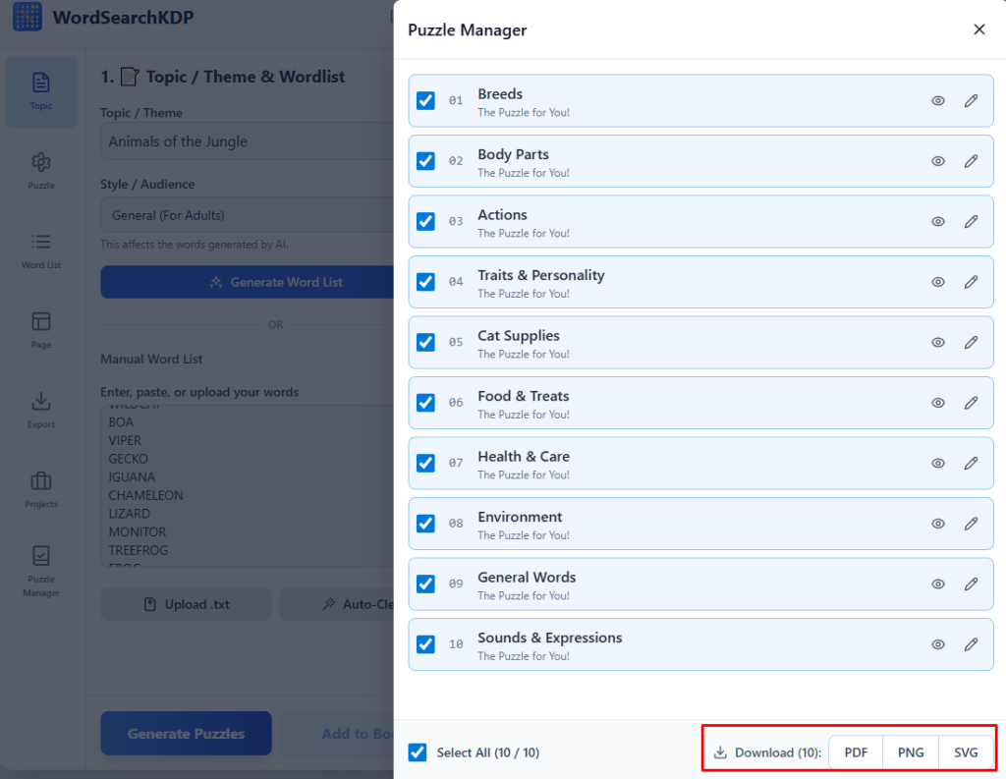The width and height of the screenshot is (1006, 779).
Task: Uncheck the Actions puzzle checkbox
Action: coord(425,221)
